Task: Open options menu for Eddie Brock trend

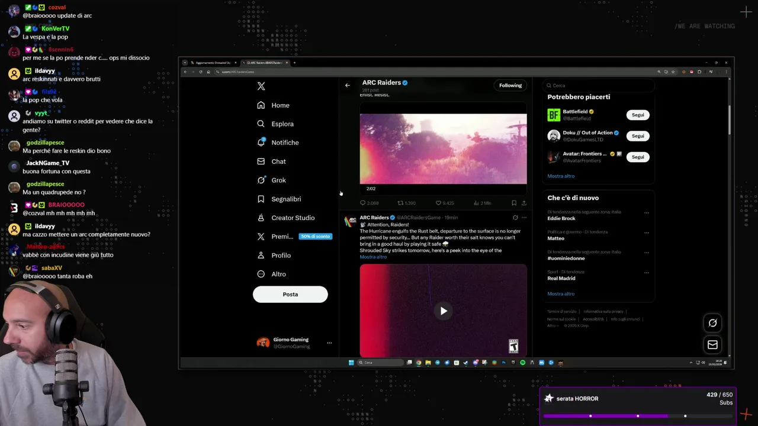Action: pos(646,212)
